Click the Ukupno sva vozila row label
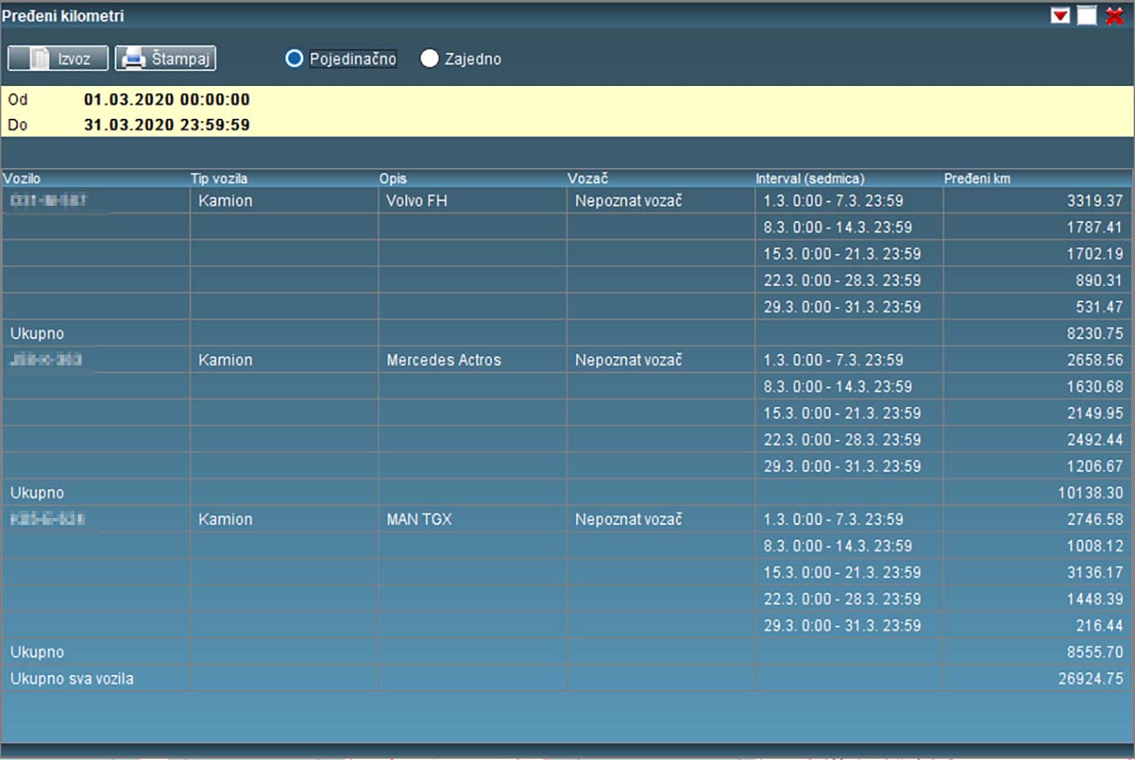 [x=72, y=679]
